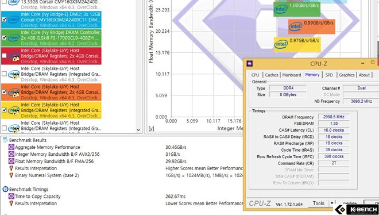This screenshot has height=215, width=379.
Task: Click the DRAM Frequency value field
Action: (334, 117)
